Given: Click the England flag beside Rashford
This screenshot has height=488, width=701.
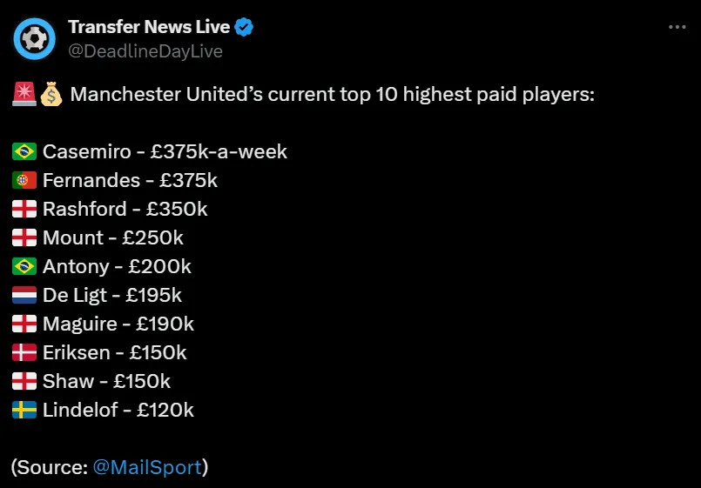Looking at the screenshot, I should click(x=24, y=209).
